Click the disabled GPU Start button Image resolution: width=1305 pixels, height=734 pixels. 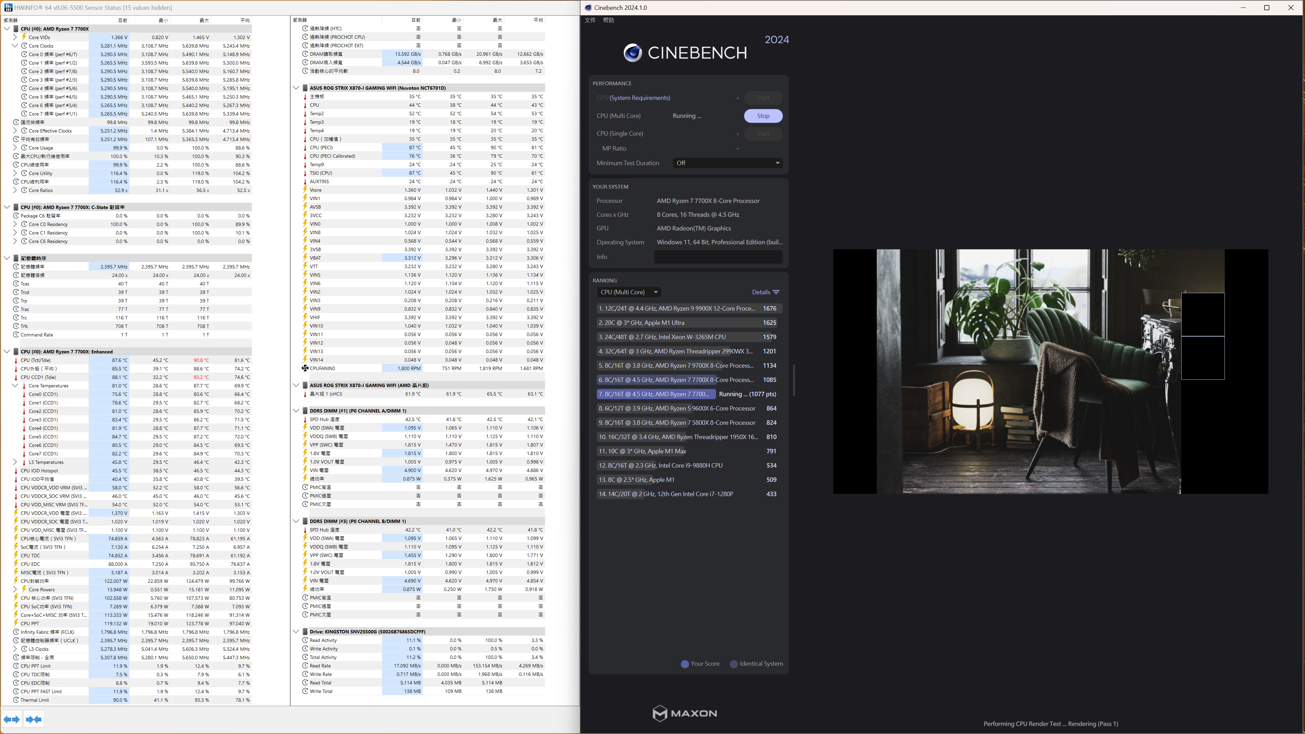tap(763, 98)
